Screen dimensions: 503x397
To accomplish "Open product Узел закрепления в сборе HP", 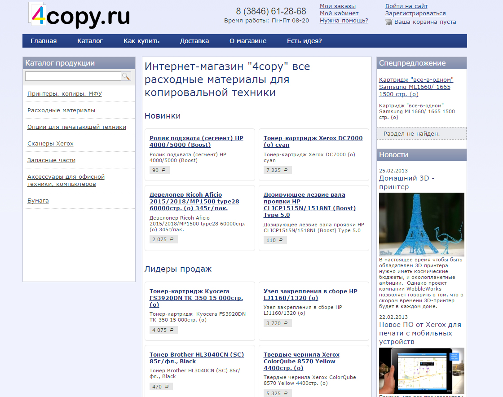I will pyautogui.click(x=310, y=295).
